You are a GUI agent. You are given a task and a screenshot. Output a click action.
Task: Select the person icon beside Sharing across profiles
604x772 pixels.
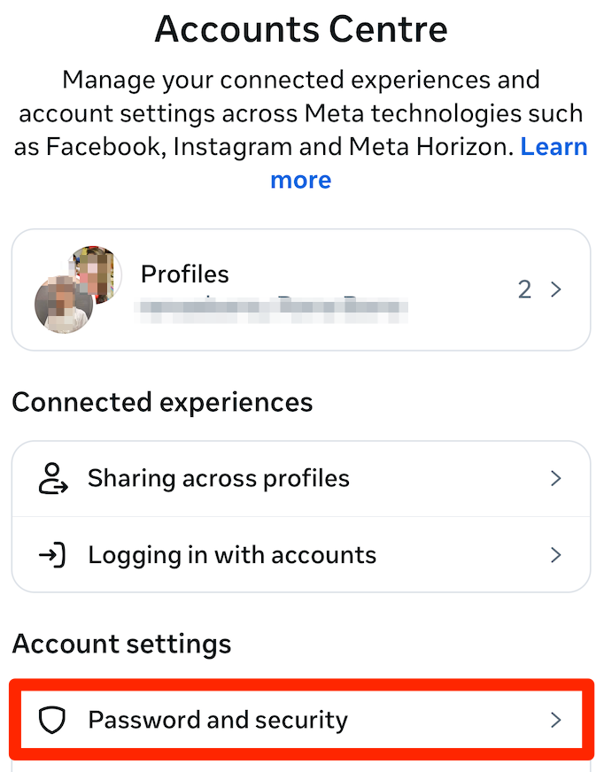pyautogui.click(x=53, y=478)
